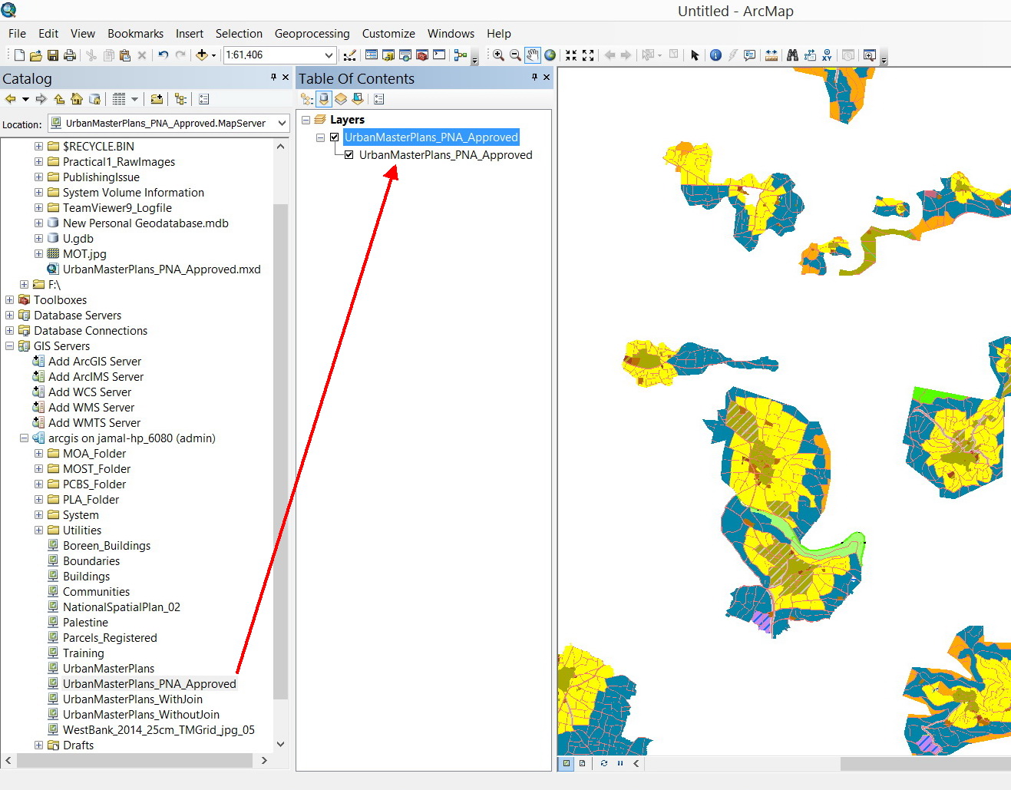Switch to List By Selection view
Screen dimensions: 1011x790
[x=358, y=99]
